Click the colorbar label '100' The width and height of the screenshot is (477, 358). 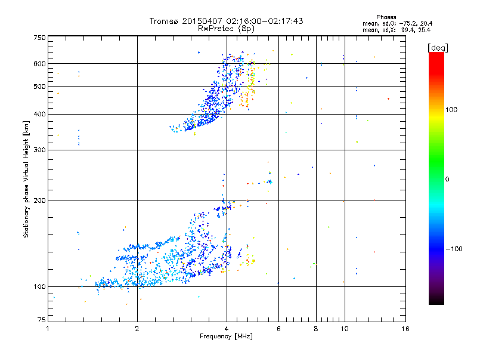(451, 110)
